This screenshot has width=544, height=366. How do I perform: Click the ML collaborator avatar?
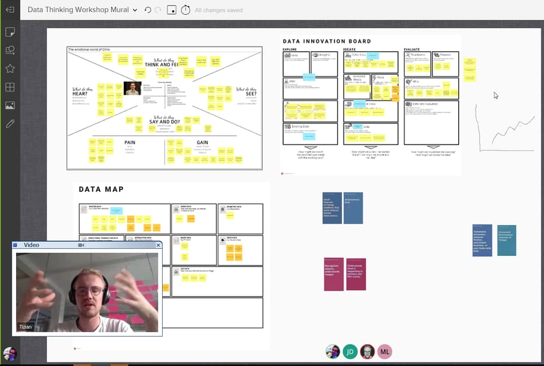click(x=384, y=352)
